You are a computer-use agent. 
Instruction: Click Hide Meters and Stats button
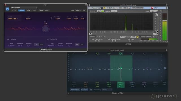(x=137, y=8)
